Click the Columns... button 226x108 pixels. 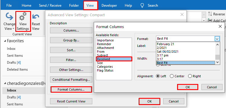tap(71, 30)
